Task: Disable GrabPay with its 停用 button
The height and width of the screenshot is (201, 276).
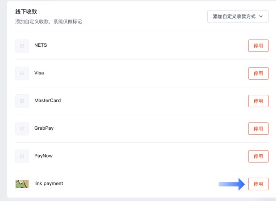Action: (258, 129)
